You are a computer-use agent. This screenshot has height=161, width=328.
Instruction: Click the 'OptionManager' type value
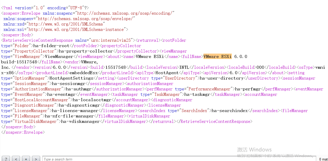coord(30,78)
